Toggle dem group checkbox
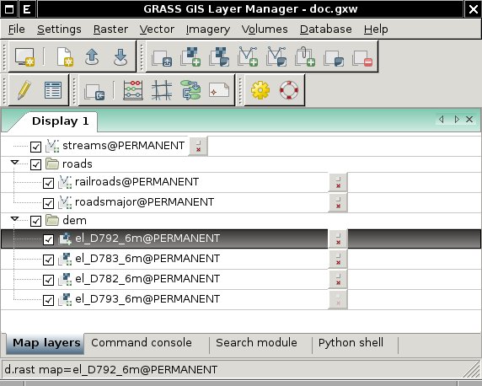482x386 pixels. tap(35, 221)
